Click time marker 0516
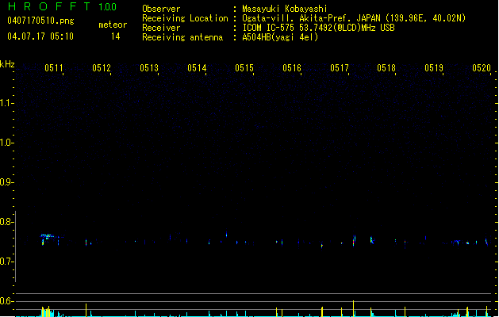The image size is (499, 317). 292,68
